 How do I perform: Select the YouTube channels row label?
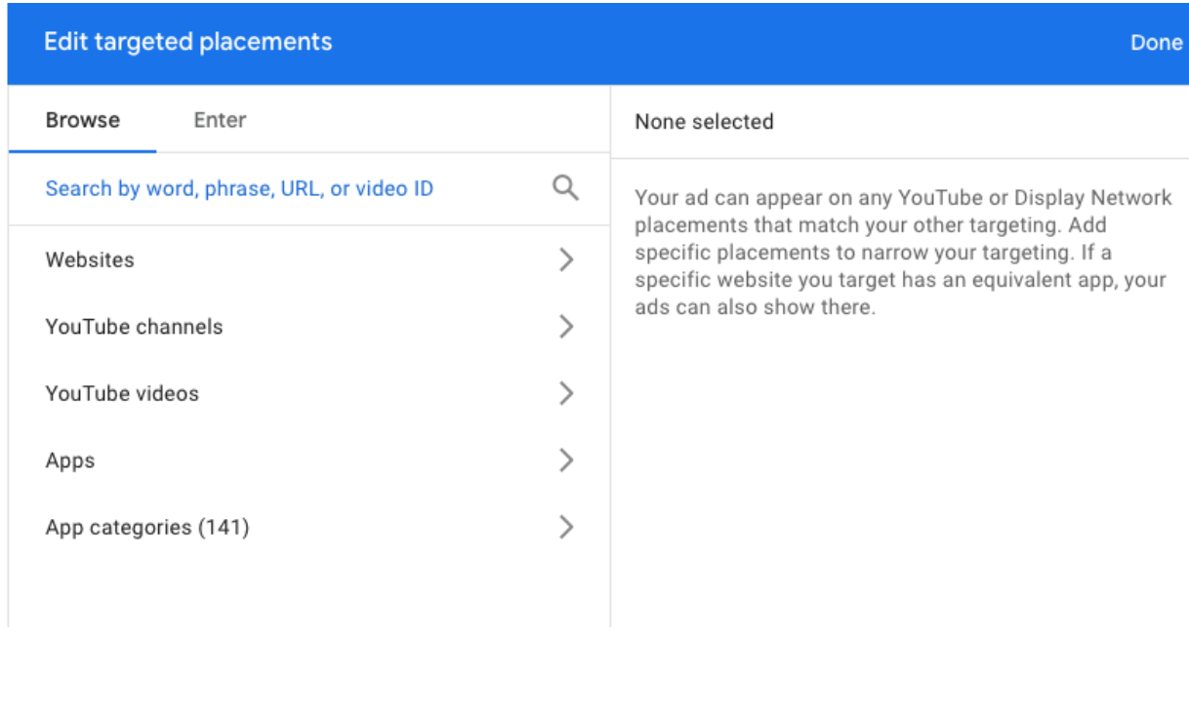click(134, 327)
